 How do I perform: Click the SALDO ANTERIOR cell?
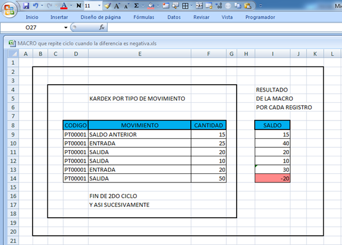click(140, 135)
